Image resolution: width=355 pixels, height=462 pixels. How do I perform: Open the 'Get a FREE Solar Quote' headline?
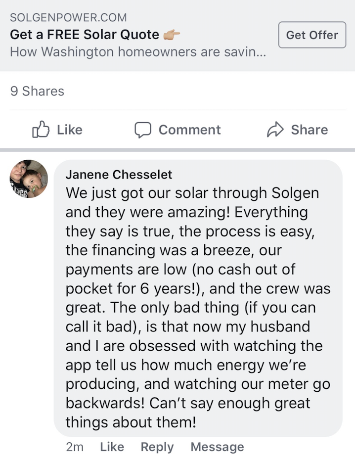tap(85, 35)
